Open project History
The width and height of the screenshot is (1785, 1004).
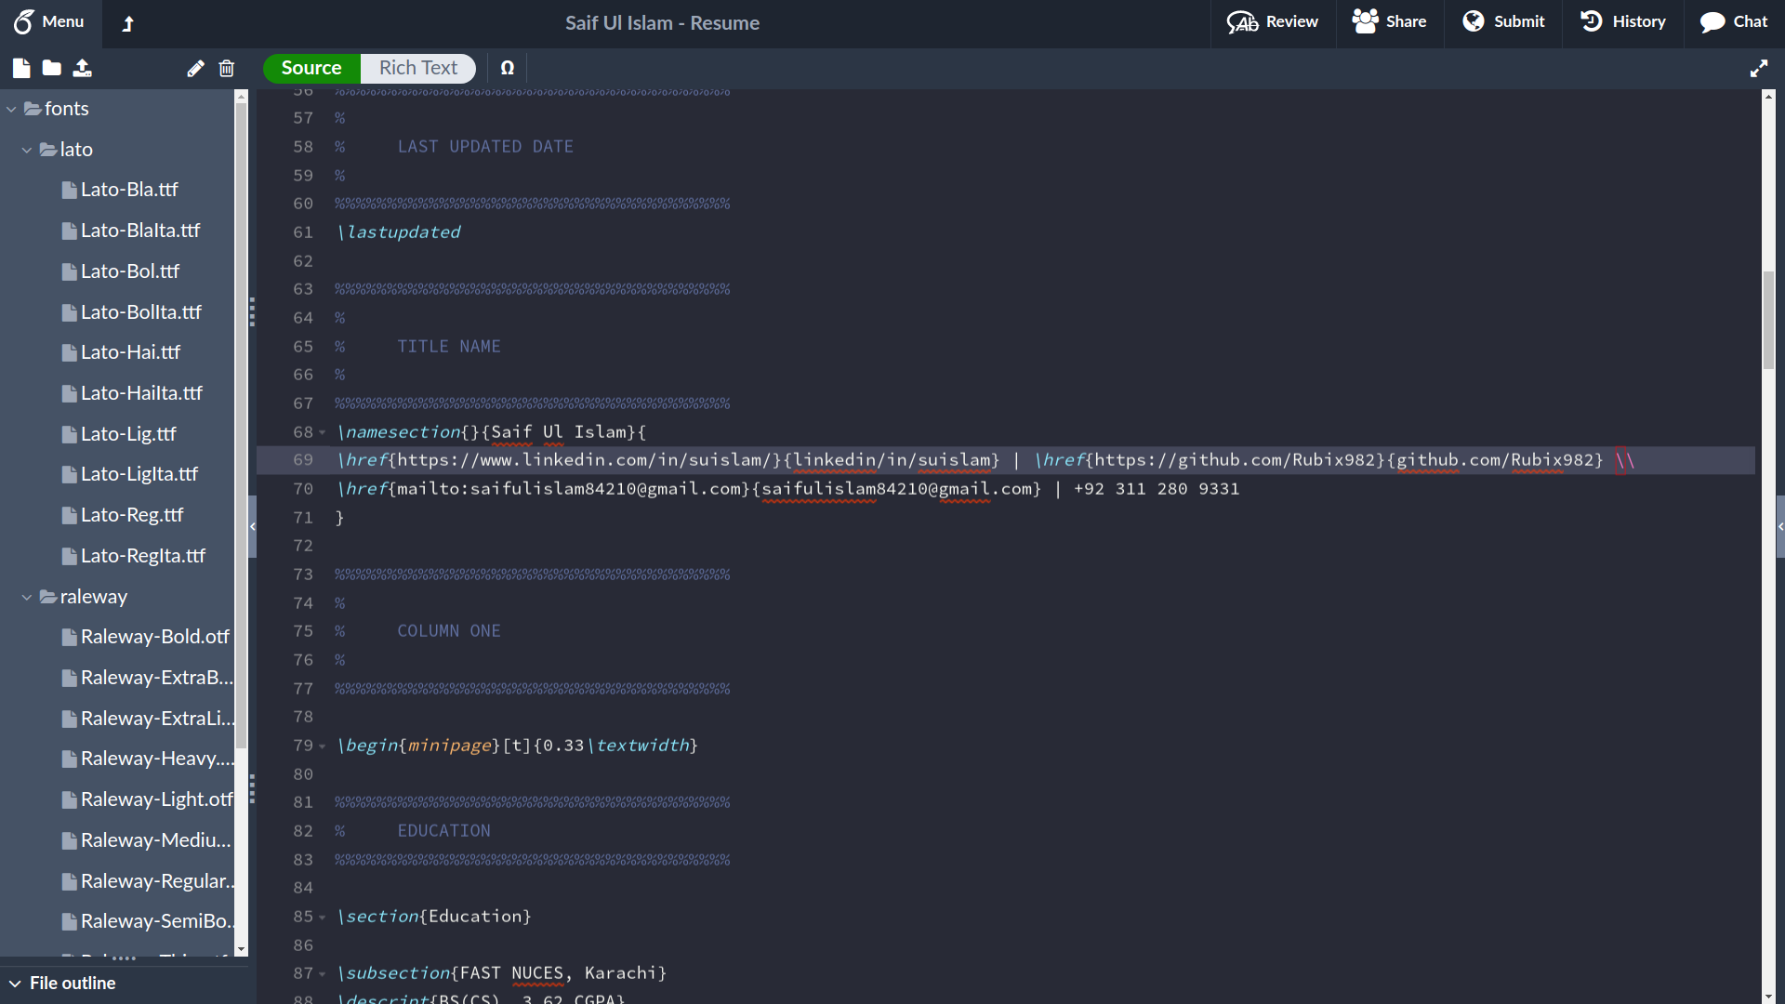(1623, 21)
